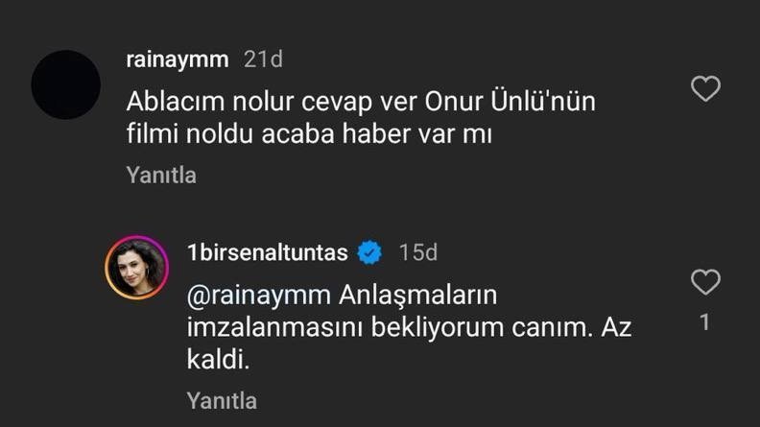The image size is (760, 427).
Task: Click "filmi noldu acaba haber var mı" line
Action: [309, 135]
